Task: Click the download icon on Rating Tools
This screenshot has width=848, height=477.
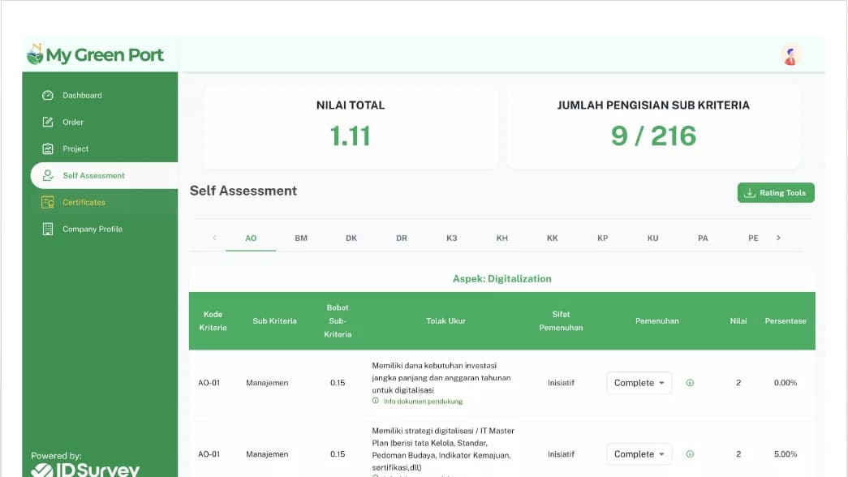Action: click(750, 193)
